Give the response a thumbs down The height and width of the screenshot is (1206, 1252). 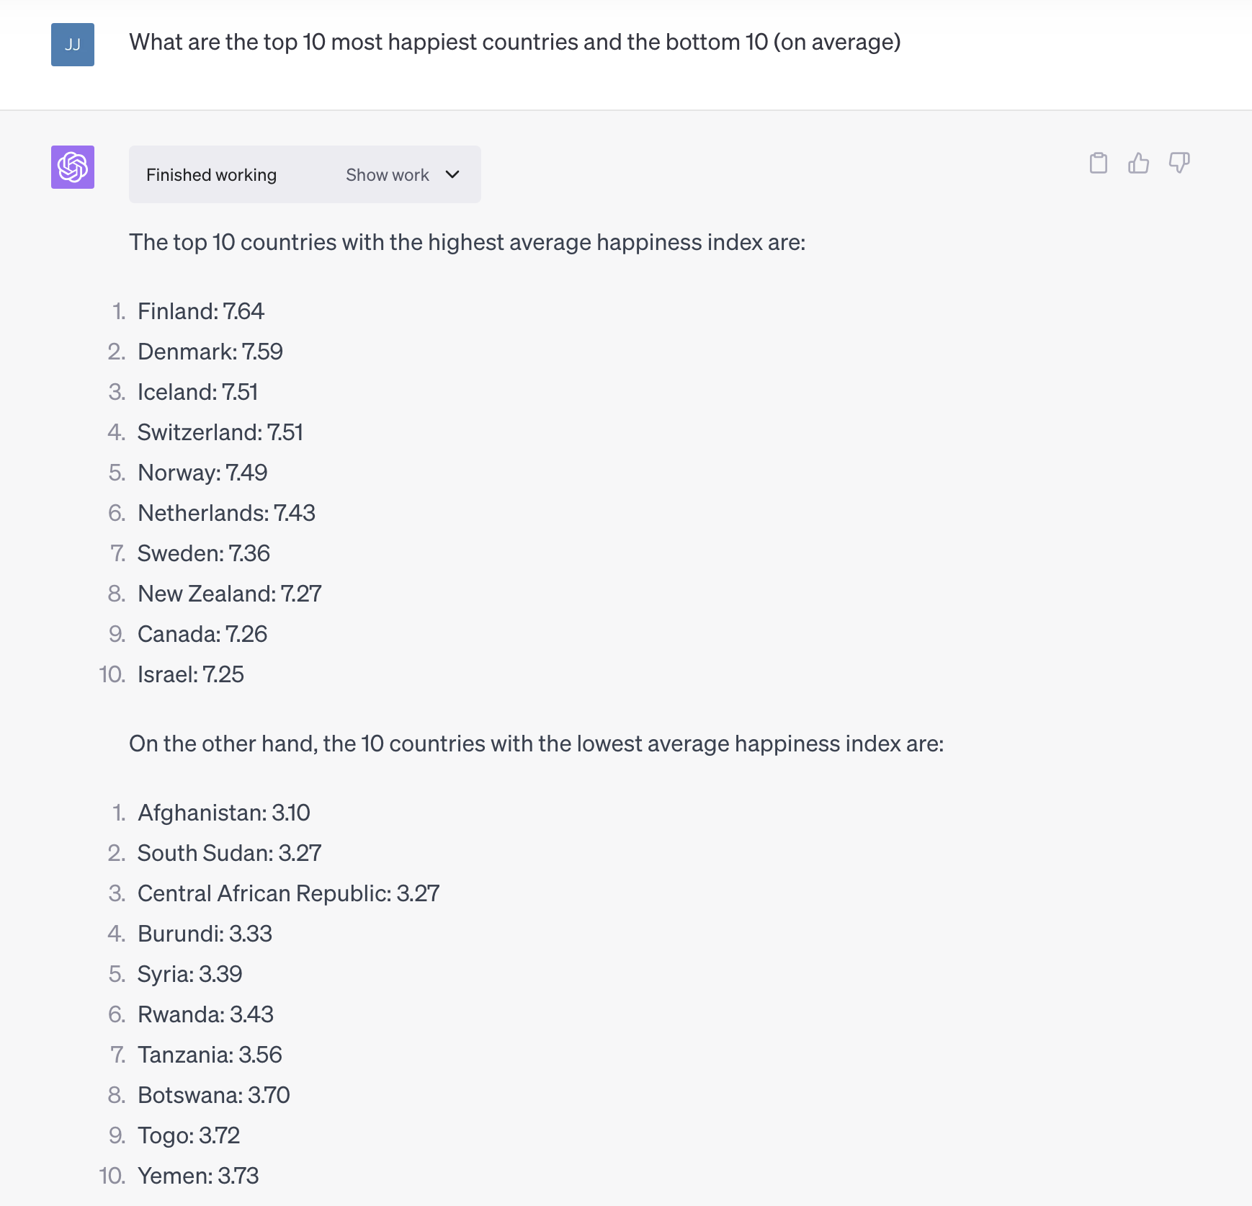pos(1179,163)
